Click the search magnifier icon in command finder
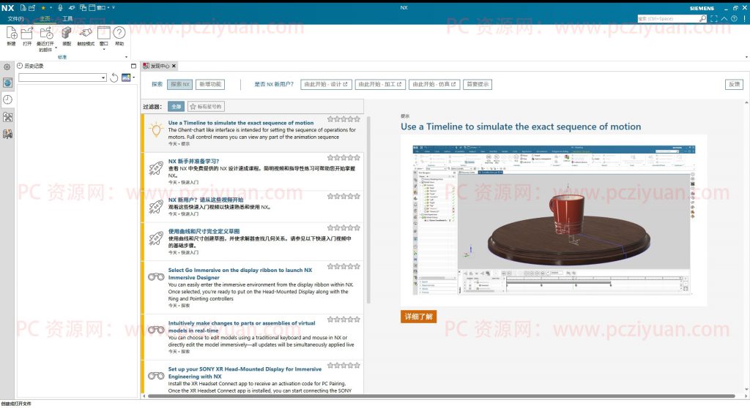Viewport: 750px width, 408px height. click(x=702, y=18)
